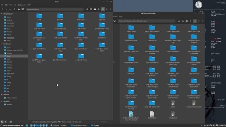Toggle location entry in .icons window
Screen dimensions: 226x127
(x=87, y=9)
